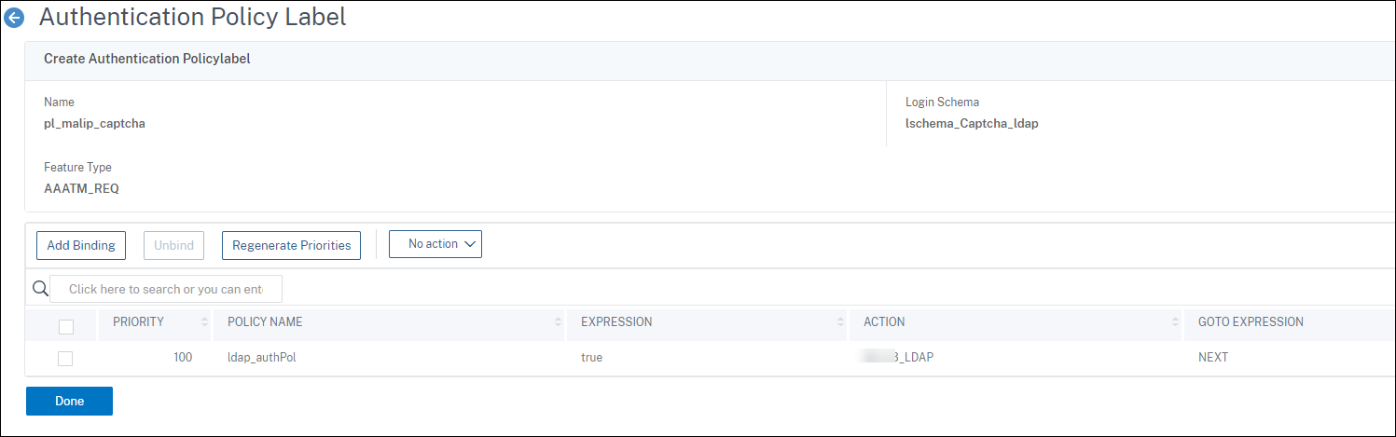
Task: Tick the select-all checkbox in table header
Action: click(x=65, y=326)
